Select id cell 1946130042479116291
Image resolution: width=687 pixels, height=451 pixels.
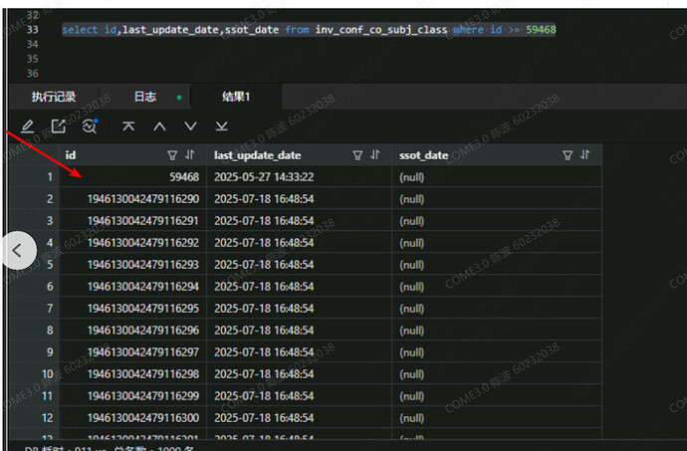click(132, 221)
